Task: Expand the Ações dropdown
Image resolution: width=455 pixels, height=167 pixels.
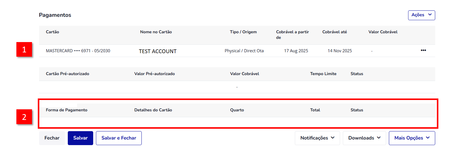Action: pos(421,15)
